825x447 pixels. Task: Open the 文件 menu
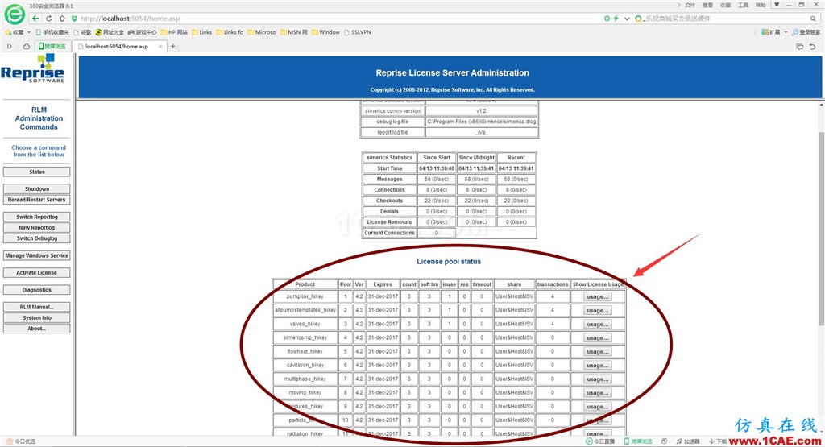(x=690, y=6)
